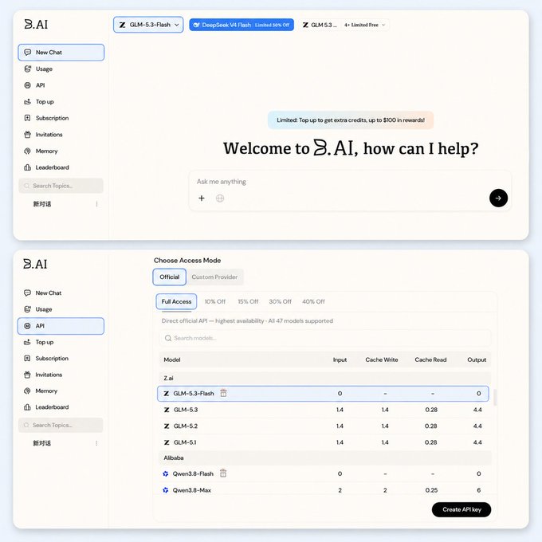Select the 40% Off tab
Viewport: 542px width, 542px height.
[313, 301]
